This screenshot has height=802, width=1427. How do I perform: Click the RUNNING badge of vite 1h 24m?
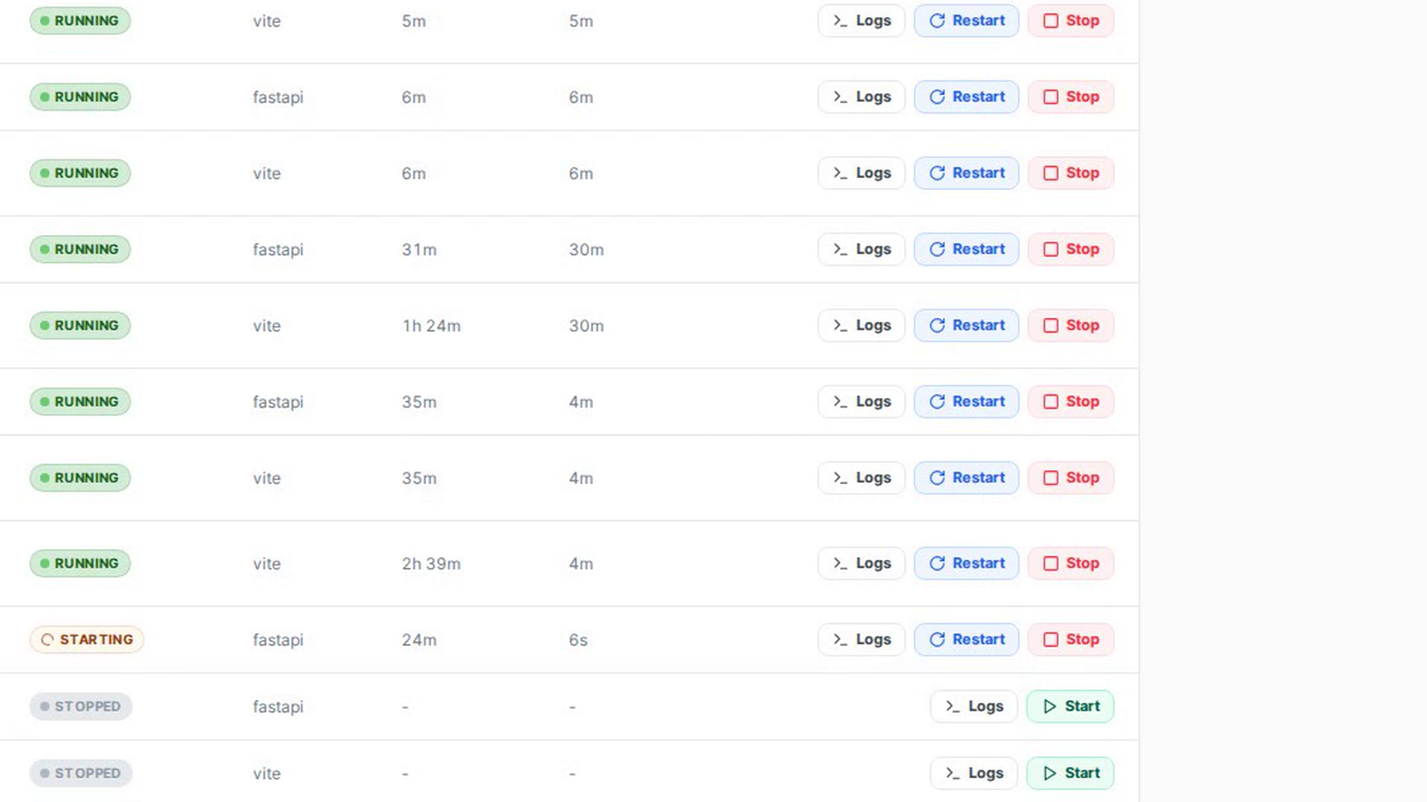[x=80, y=325]
